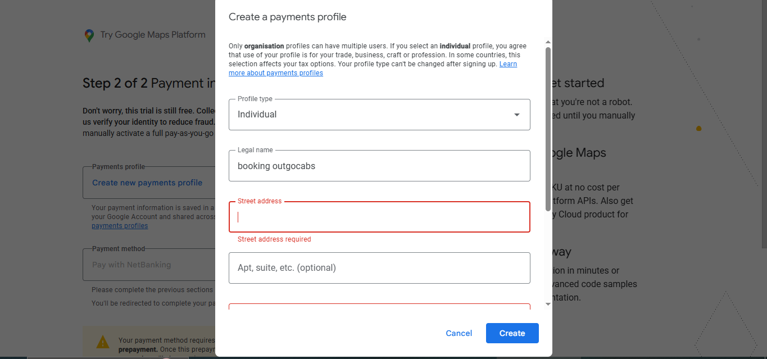Focus the Legal name field

click(x=379, y=166)
